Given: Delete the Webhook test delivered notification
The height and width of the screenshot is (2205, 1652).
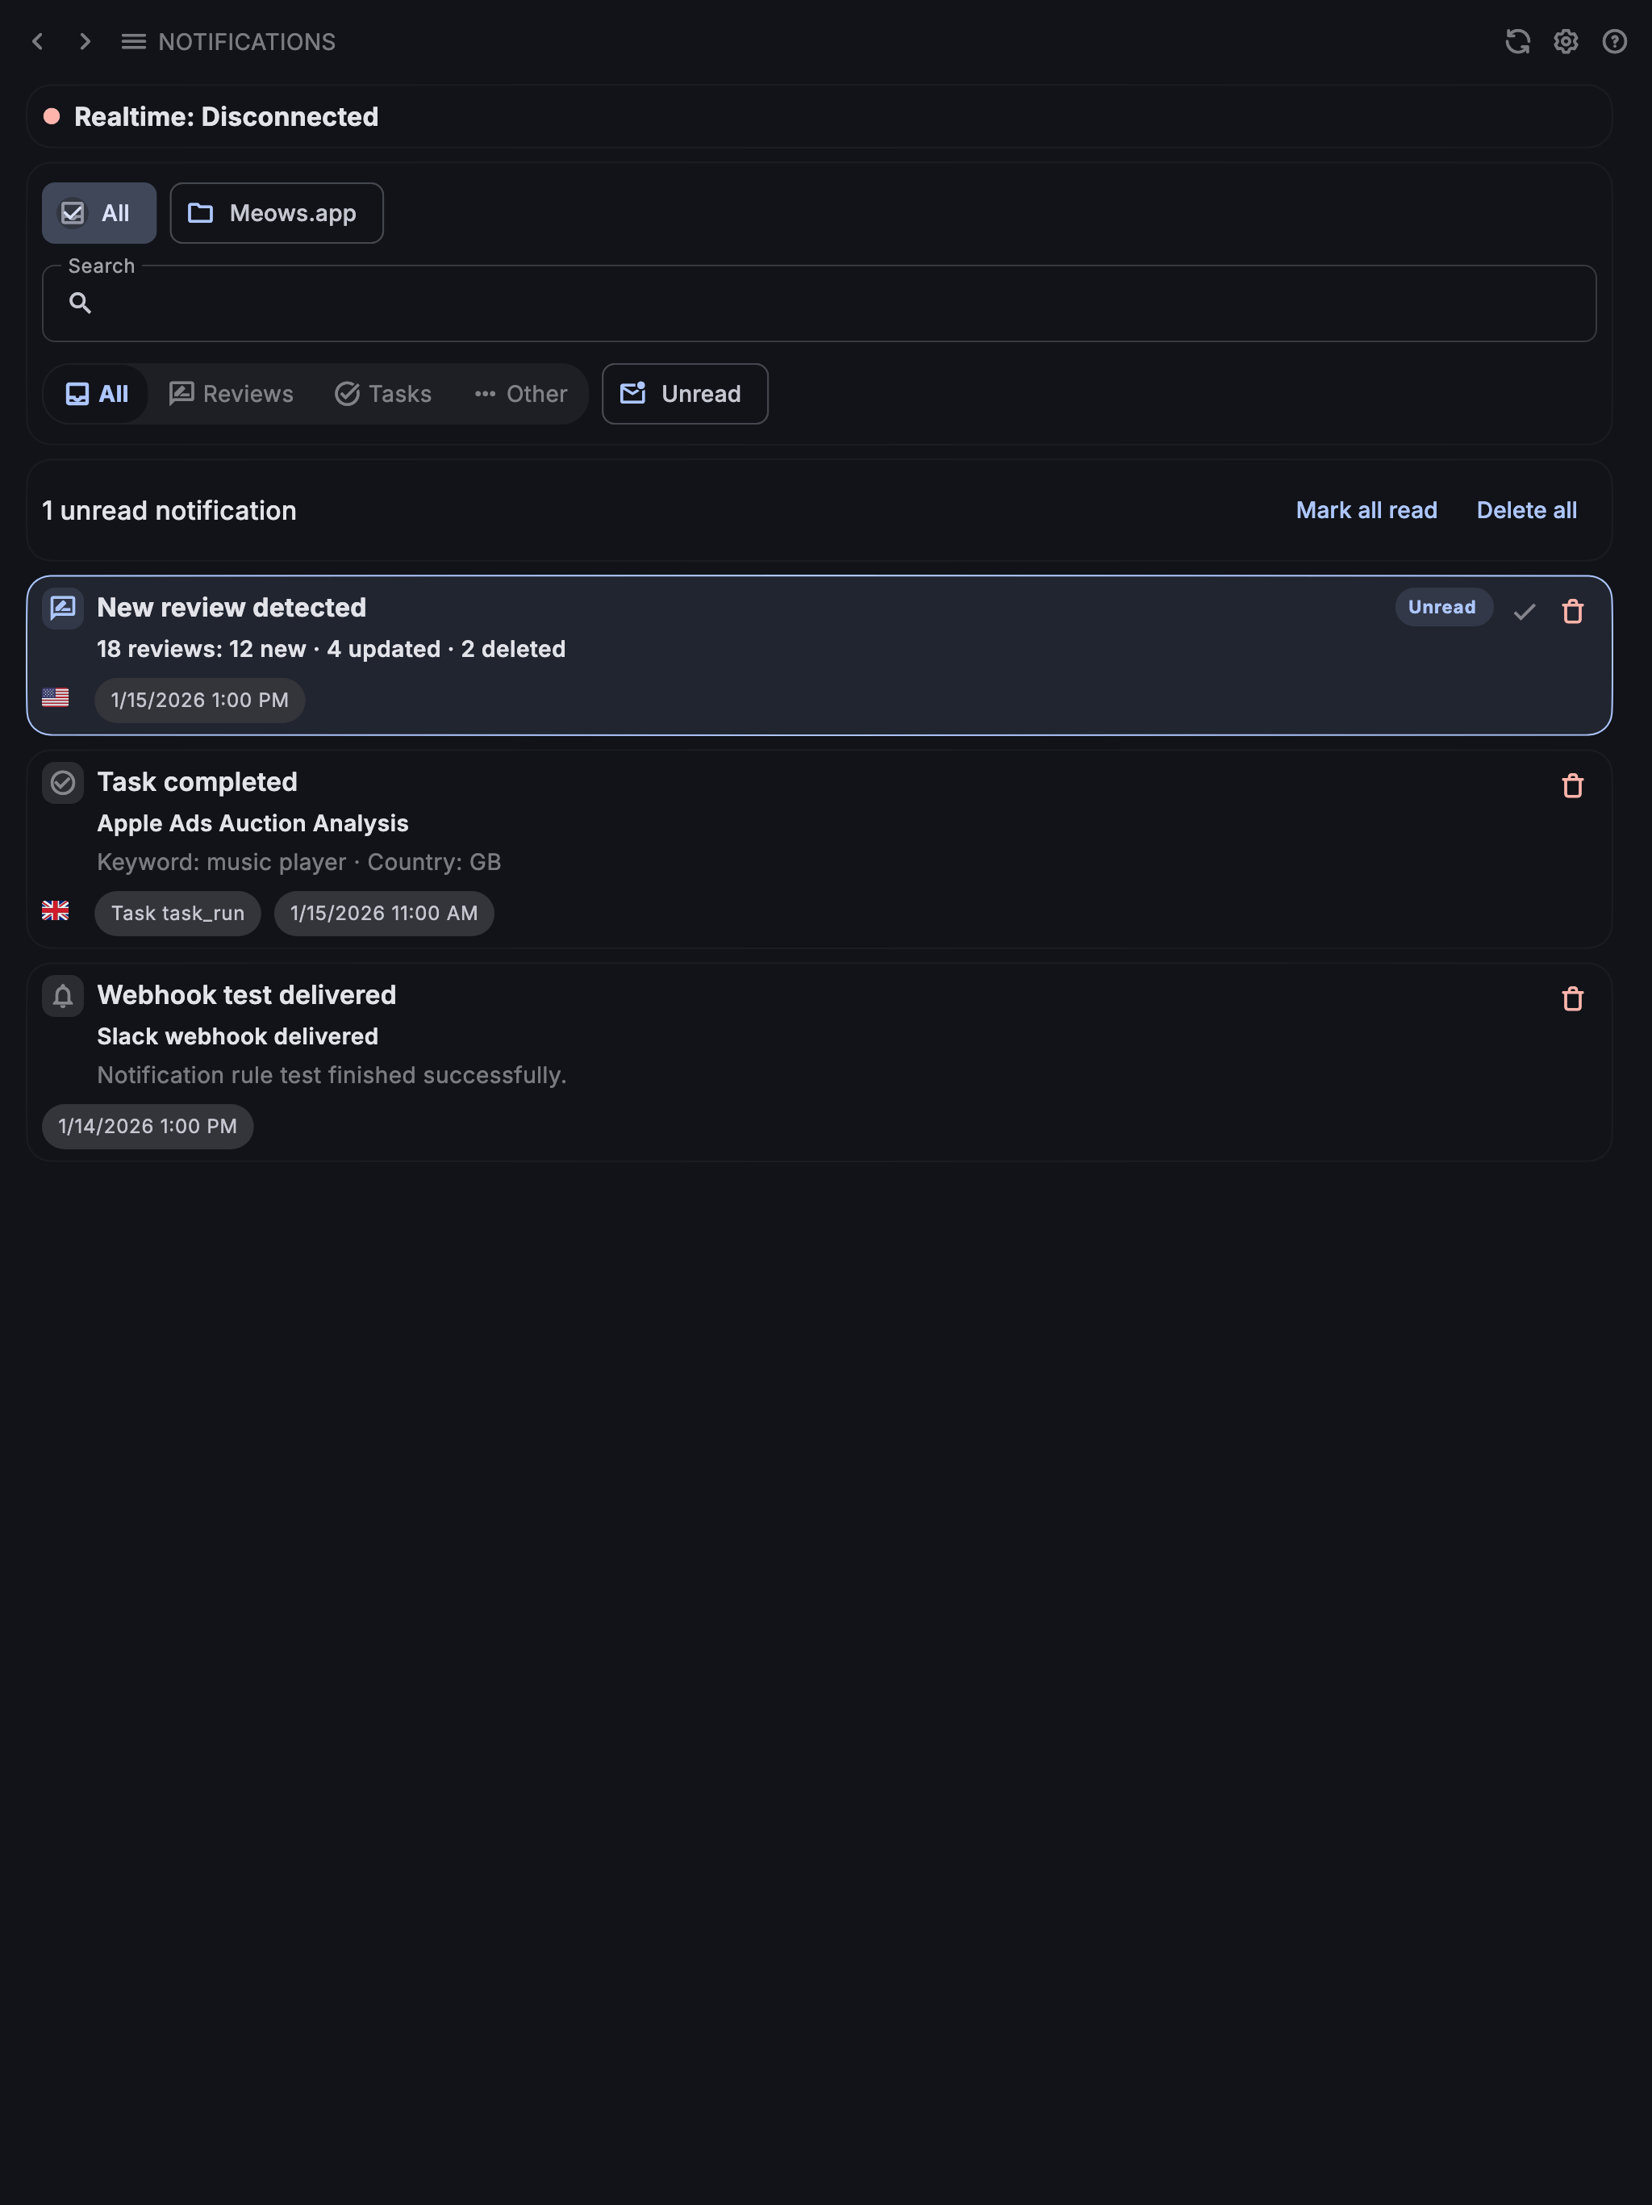Looking at the screenshot, I should coord(1572,999).
